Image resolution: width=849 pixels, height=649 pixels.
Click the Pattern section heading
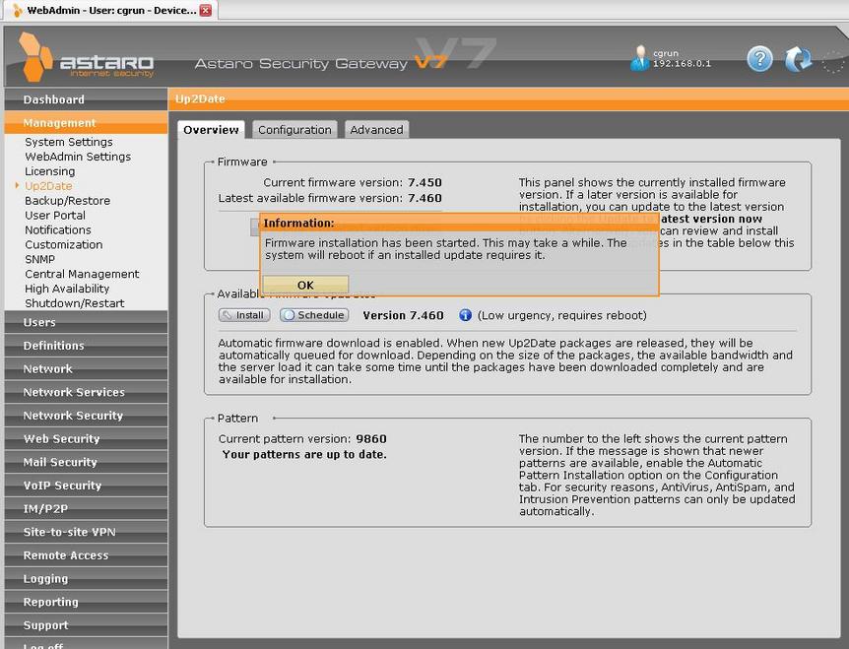(237, 418)
